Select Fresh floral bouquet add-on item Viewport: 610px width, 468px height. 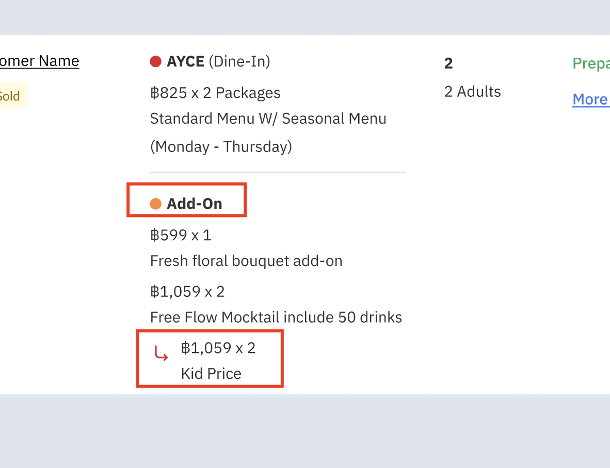click(246, 261)
